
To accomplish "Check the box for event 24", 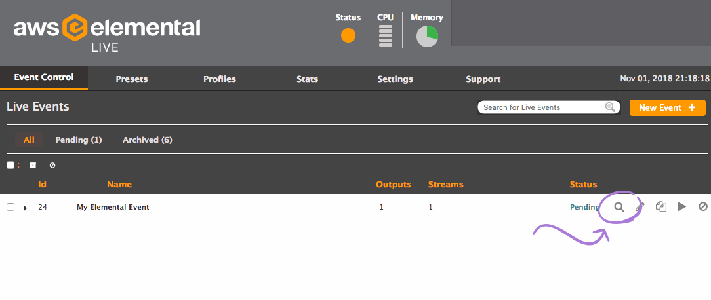I will coord(10,207).
